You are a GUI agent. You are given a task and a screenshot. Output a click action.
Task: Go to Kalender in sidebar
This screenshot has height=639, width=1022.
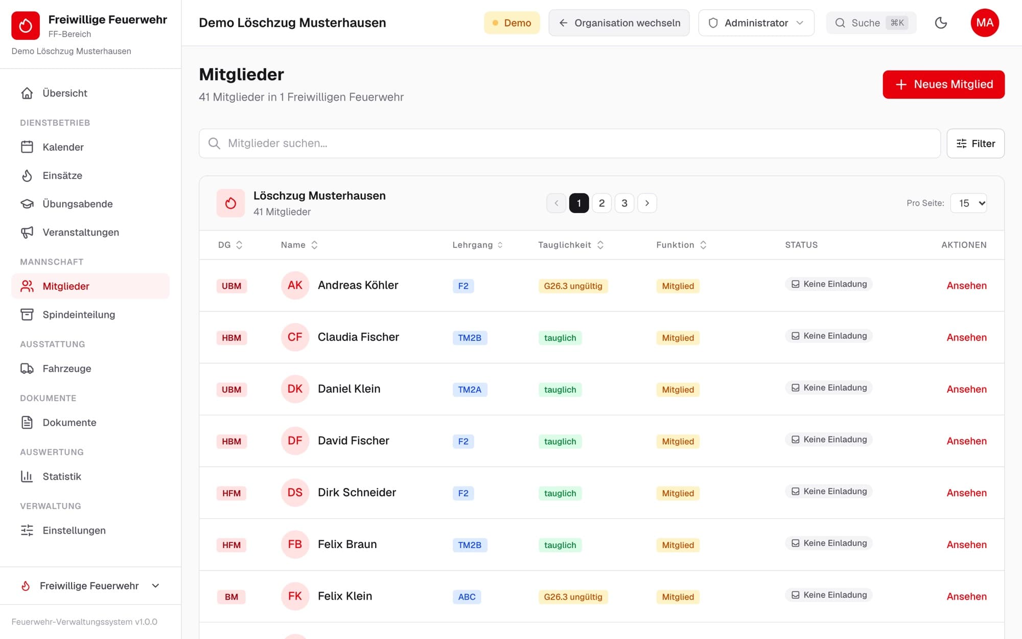click(90, 147)
